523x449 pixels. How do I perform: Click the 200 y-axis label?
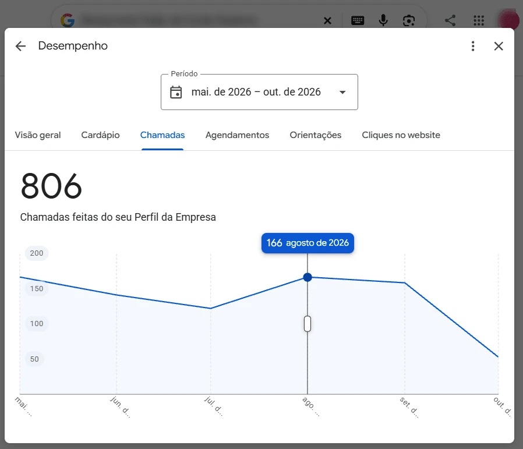[x=37, y=253]
